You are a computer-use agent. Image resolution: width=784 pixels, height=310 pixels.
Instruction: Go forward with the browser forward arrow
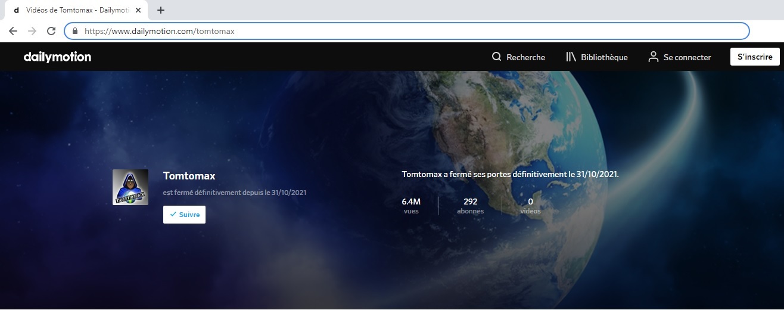tap(32, 31)
